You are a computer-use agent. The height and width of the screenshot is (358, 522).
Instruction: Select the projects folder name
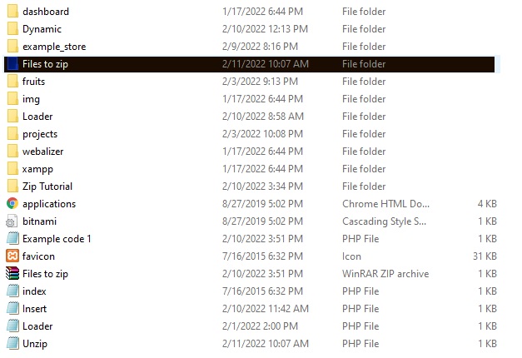[40, 134]
